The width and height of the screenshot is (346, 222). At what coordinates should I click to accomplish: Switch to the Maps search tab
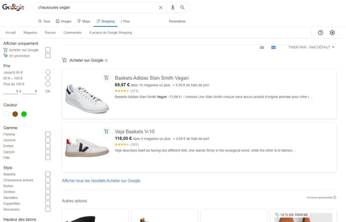(83, 22)
